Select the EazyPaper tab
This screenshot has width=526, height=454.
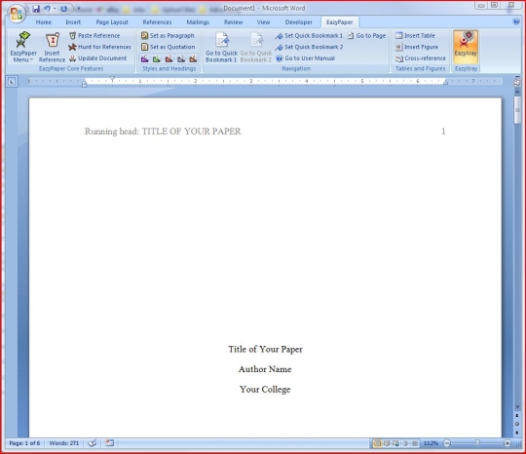pyautogui.click(x=340, y=22)
